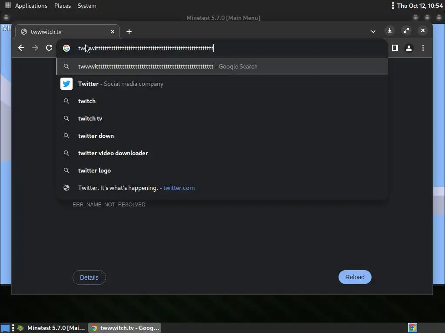Click the Minetest icon in the taskbar
The height and width of the screenshot is (333, 445).
point(20,328)
